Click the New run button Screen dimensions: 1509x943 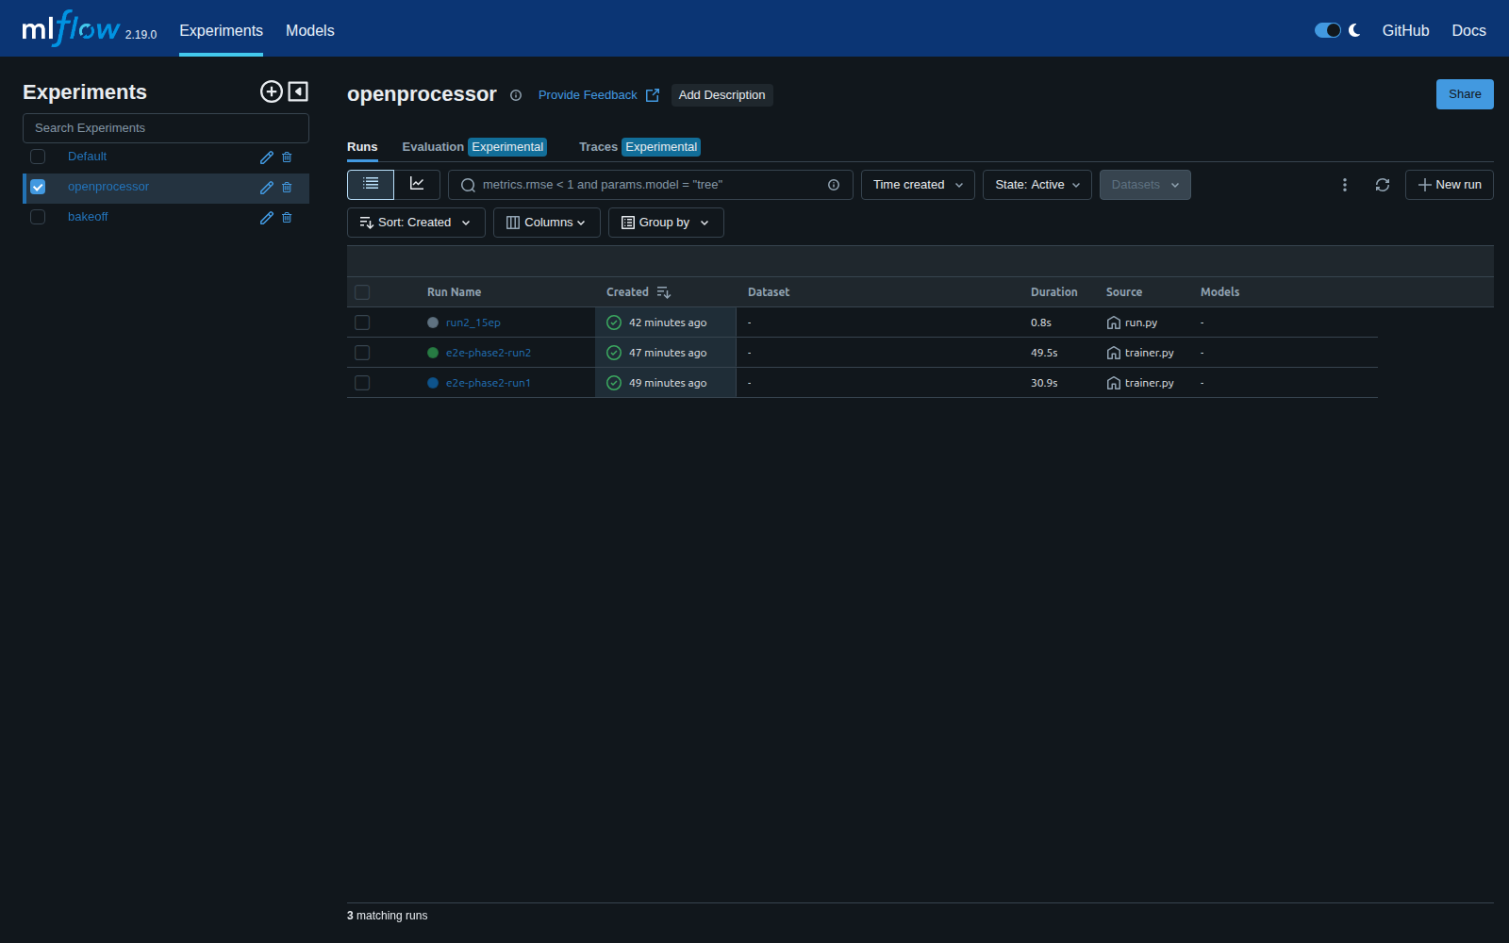(1450, 185)
